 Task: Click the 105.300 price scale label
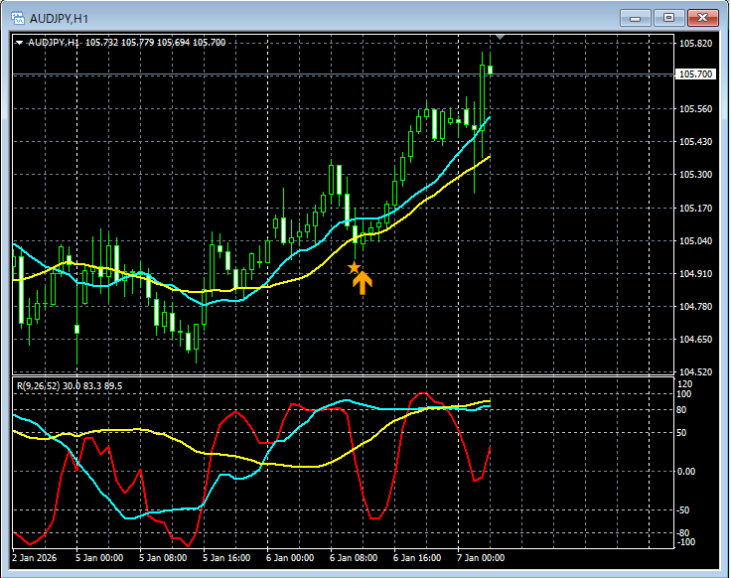[x=695, y=175]
